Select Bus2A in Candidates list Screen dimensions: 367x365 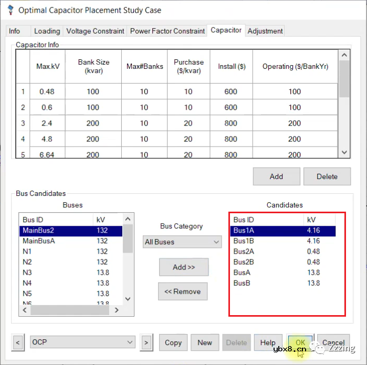(x=244, y=252)
